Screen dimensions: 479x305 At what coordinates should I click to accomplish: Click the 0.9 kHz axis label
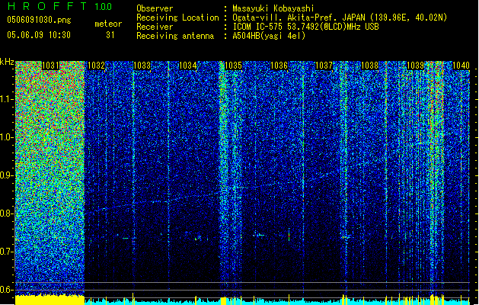7,175
